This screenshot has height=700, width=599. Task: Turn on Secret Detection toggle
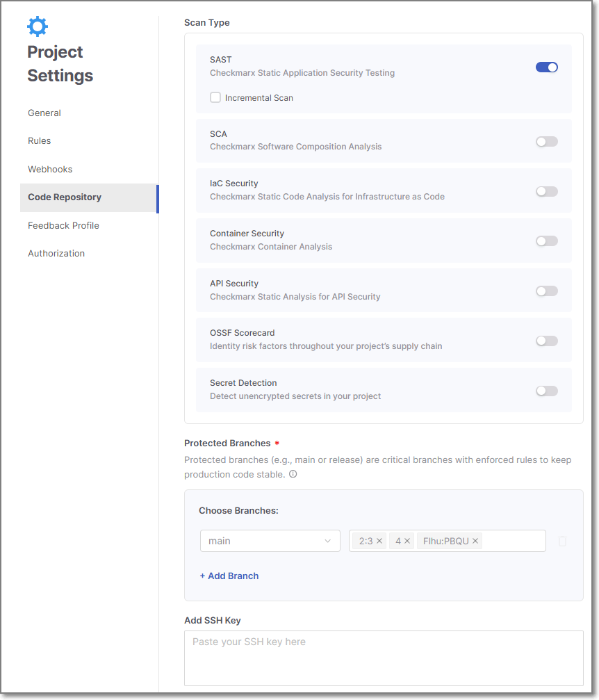click(547, 391)
